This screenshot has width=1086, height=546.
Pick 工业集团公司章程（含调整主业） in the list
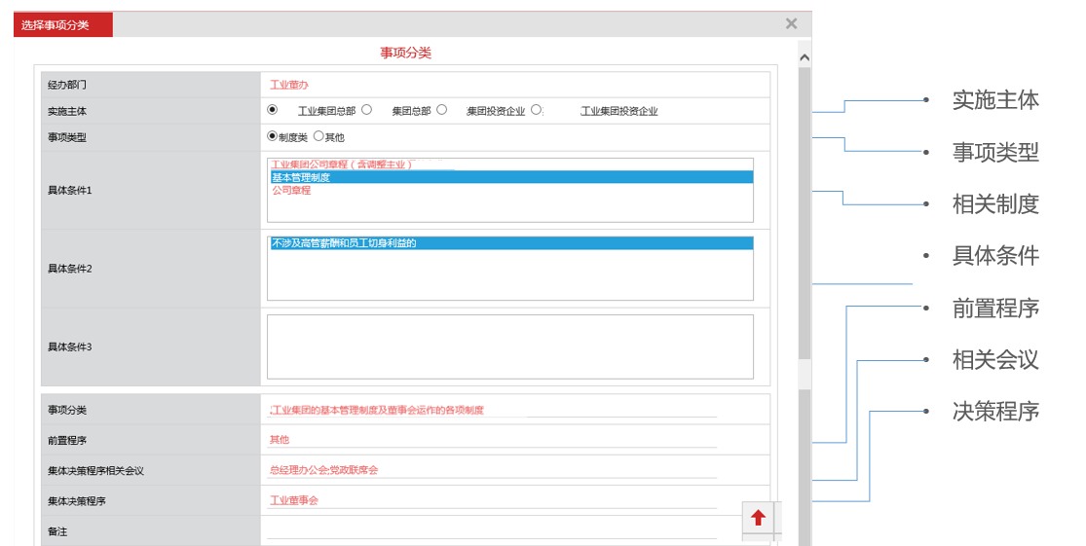pyautogui.click(x=341, y=164)
